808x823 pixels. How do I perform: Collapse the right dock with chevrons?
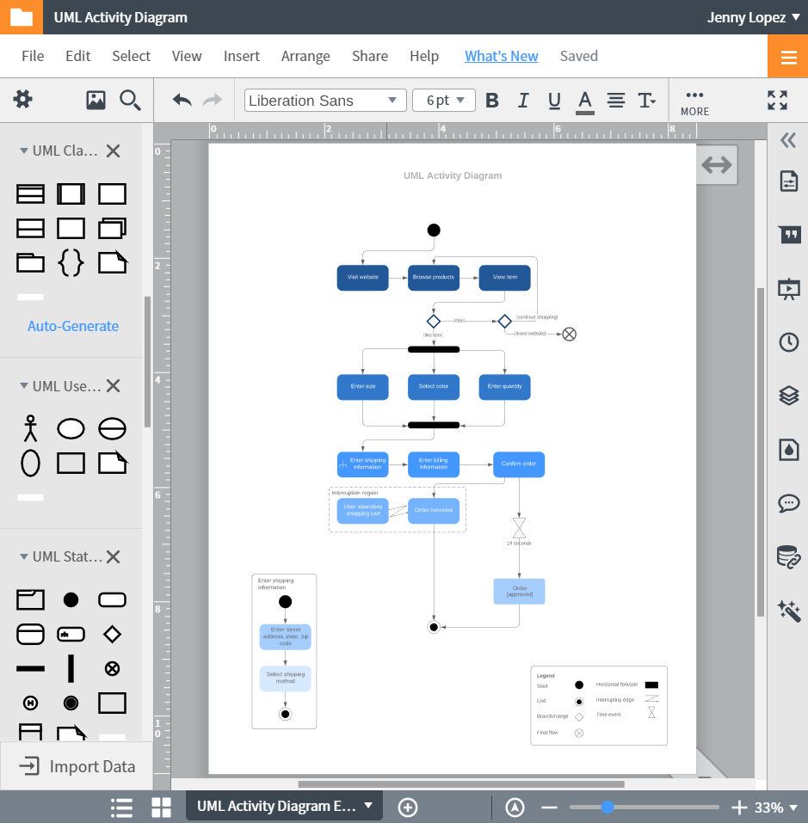pyautogui.click(x=788, y=140)
